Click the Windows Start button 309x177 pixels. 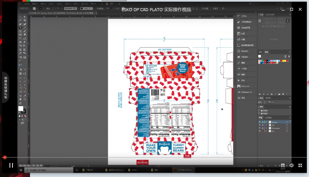pos(21,171)
